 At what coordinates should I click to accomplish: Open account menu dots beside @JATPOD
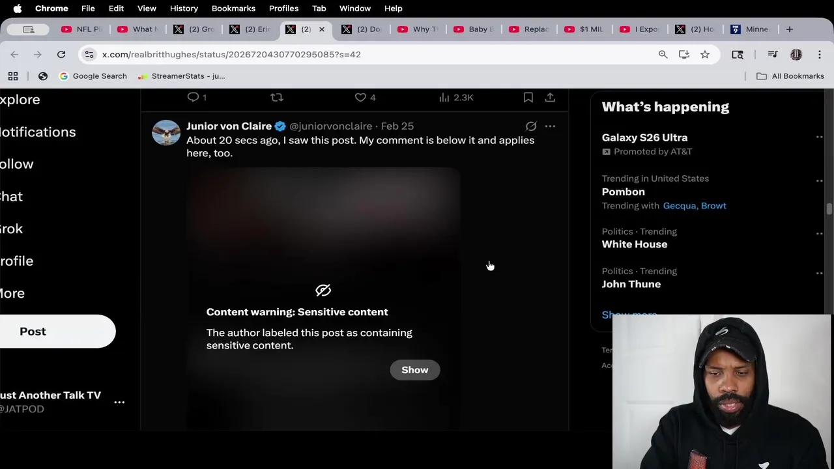119,403
